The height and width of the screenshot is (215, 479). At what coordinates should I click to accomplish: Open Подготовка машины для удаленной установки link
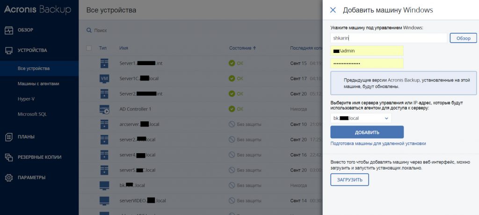[x=378, y=143]
